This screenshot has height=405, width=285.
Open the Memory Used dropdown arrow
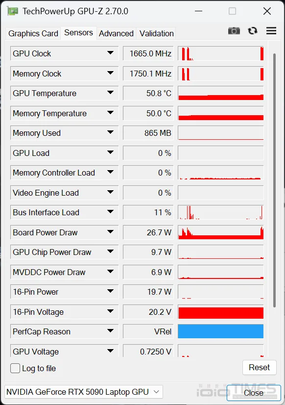point(110,132)
